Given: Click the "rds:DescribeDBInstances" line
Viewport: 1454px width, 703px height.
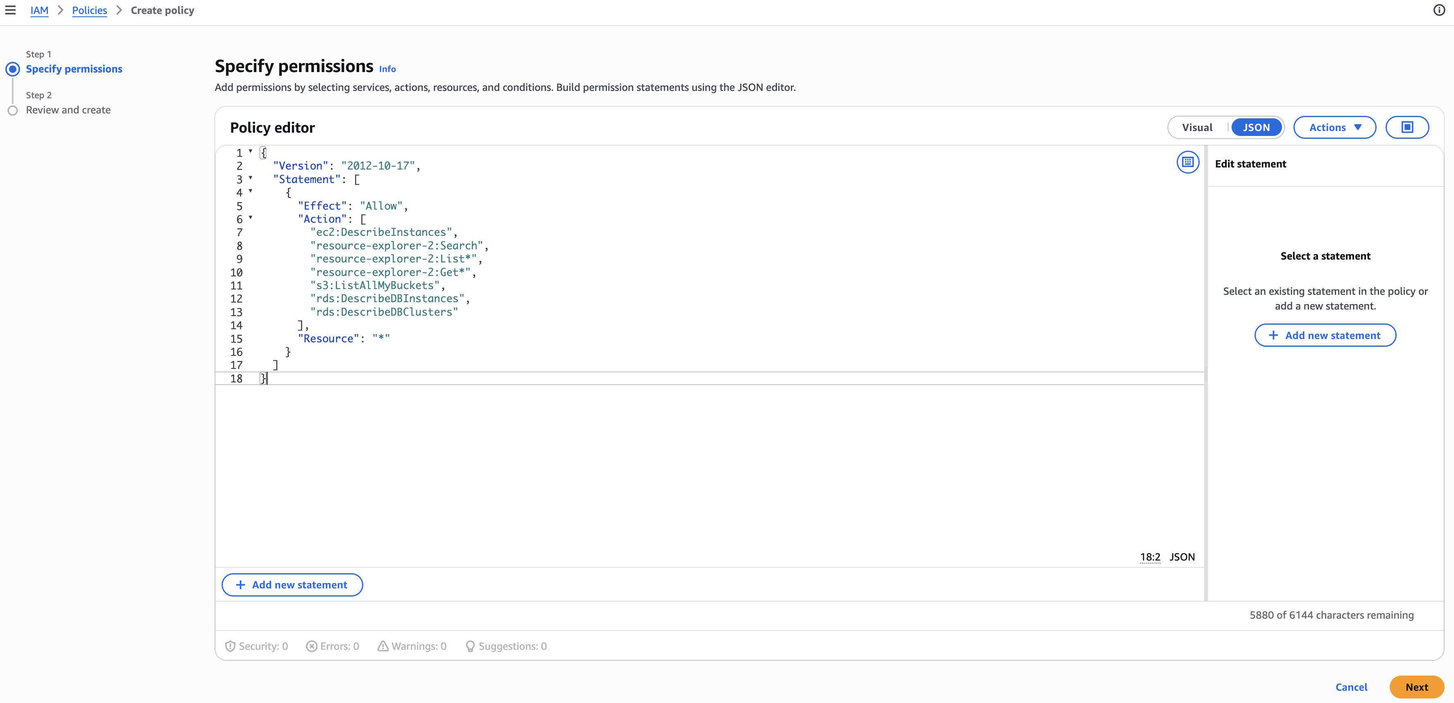Looking at the screenshot, I should [x=390, y=298].
